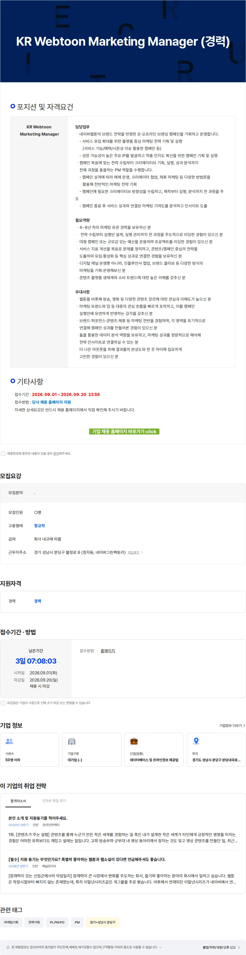Select the 합격자소서 tab
Screen dimensions: 246x955
tap(18, 801)
